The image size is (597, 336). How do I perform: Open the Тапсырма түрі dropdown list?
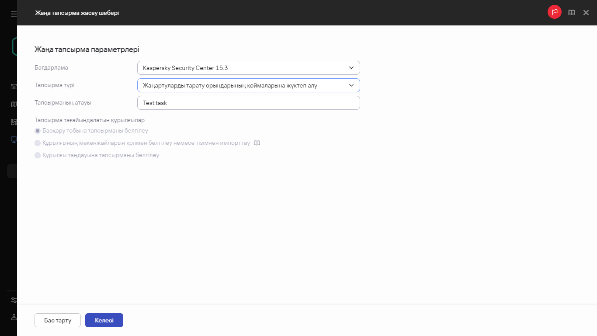point(248,85)
